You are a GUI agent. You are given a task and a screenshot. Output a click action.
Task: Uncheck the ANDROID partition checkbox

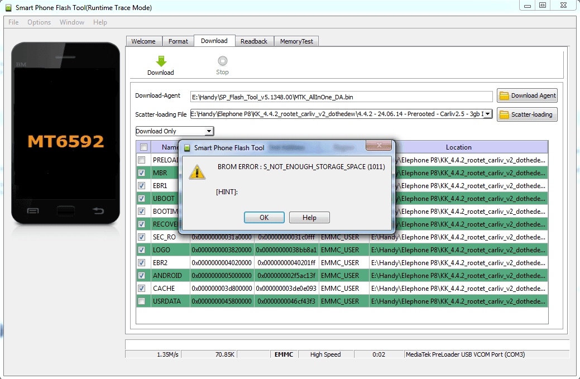click(141, 276)
